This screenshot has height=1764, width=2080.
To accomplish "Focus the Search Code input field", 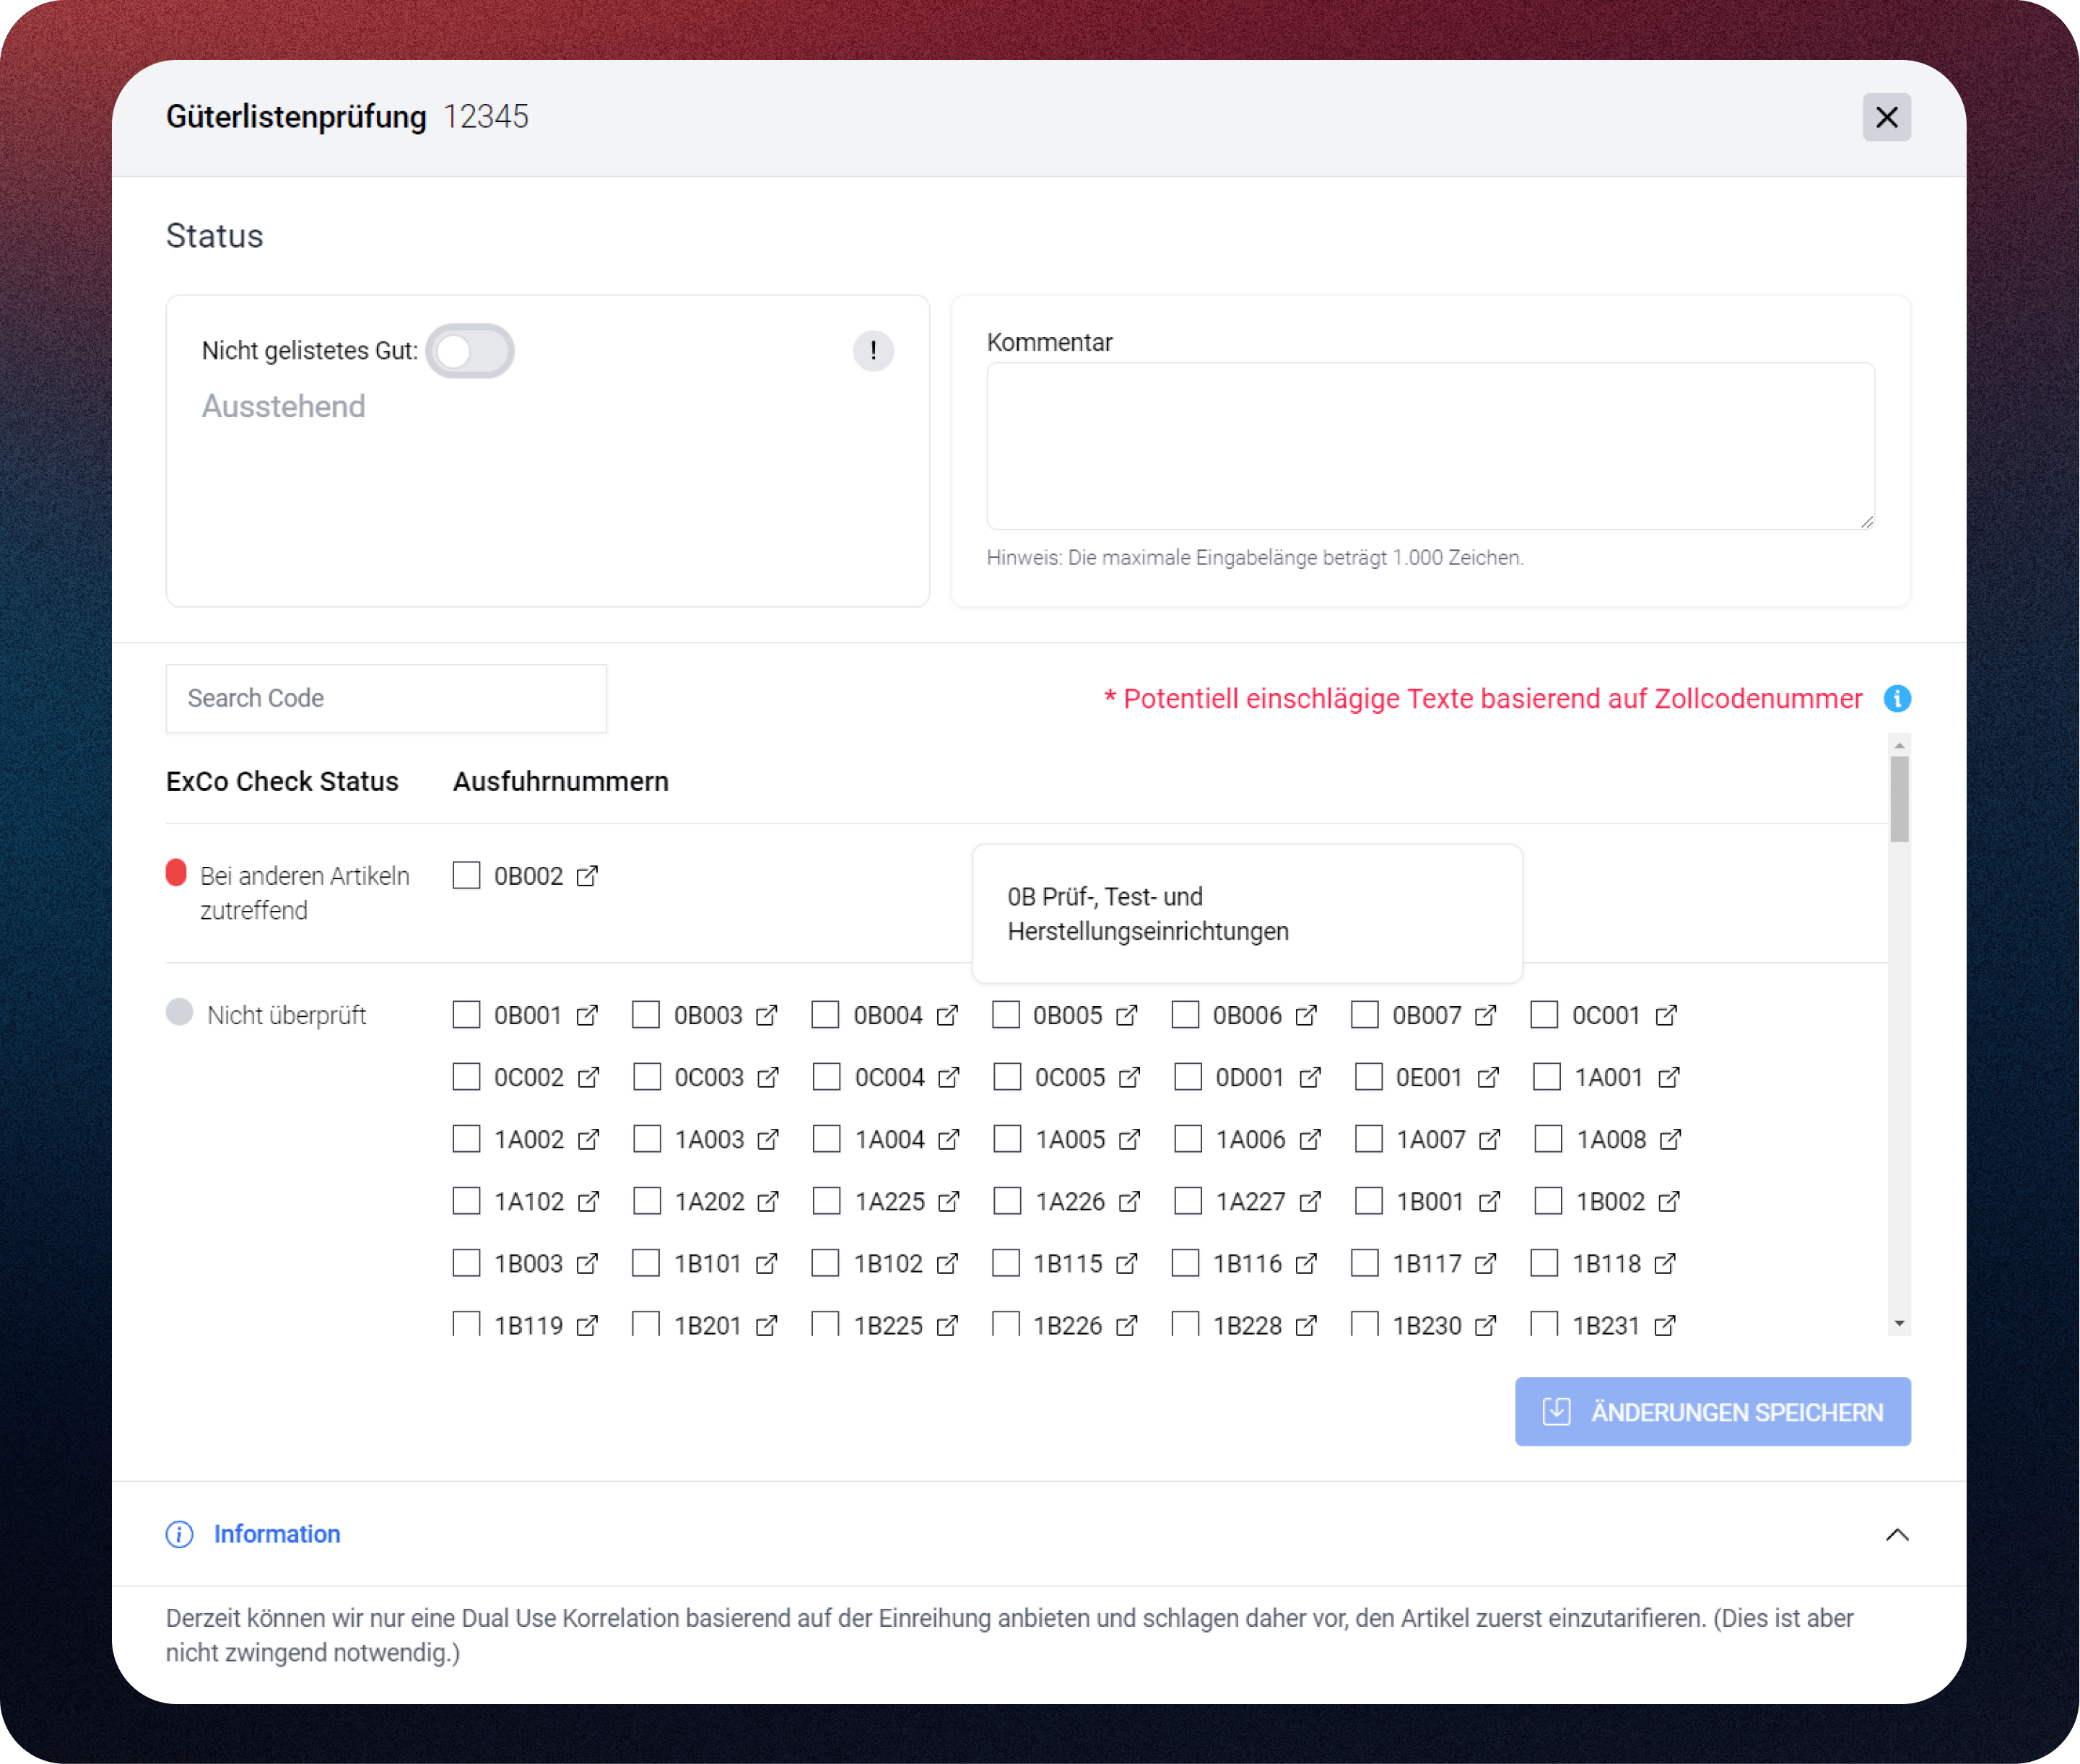I will pos(386,698).
